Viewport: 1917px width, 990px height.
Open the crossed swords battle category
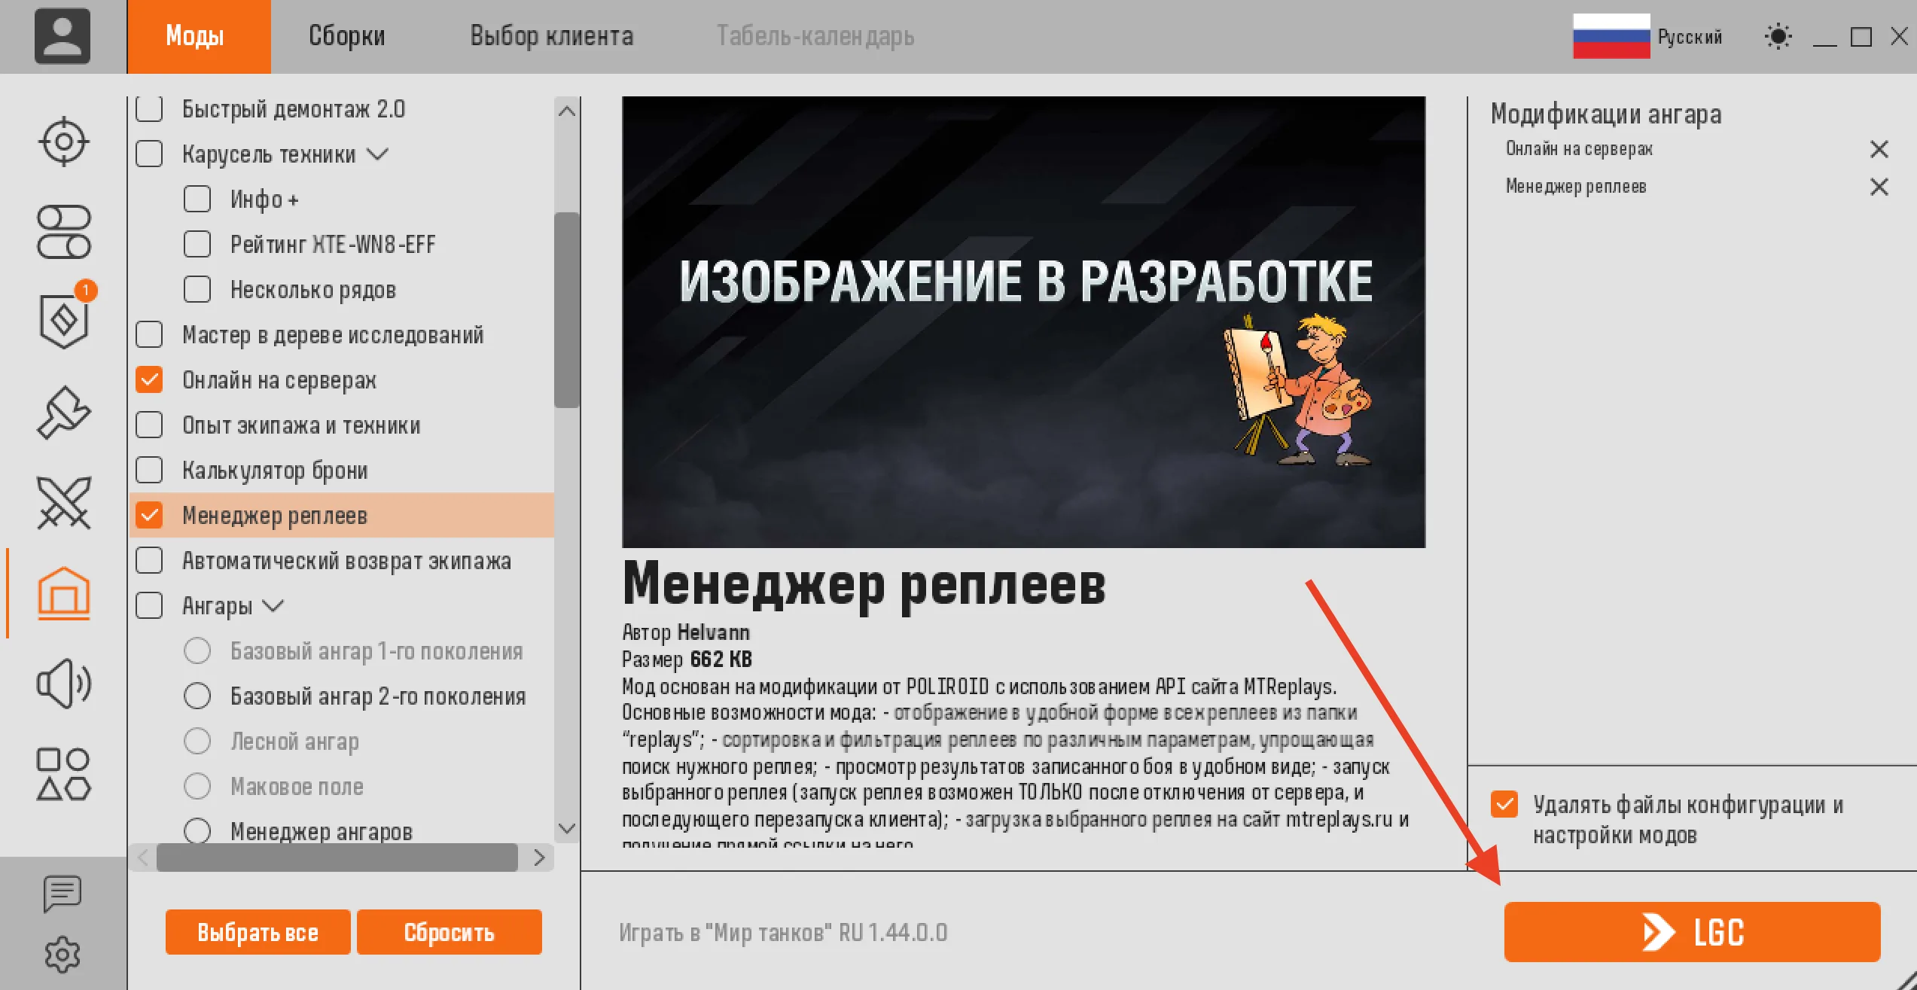click(x=64, y=502)
